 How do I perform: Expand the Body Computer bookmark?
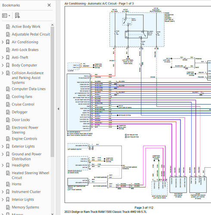pos(3,65)
